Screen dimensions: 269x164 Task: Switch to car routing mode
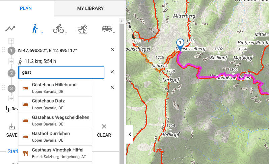[x=107, y=29]
